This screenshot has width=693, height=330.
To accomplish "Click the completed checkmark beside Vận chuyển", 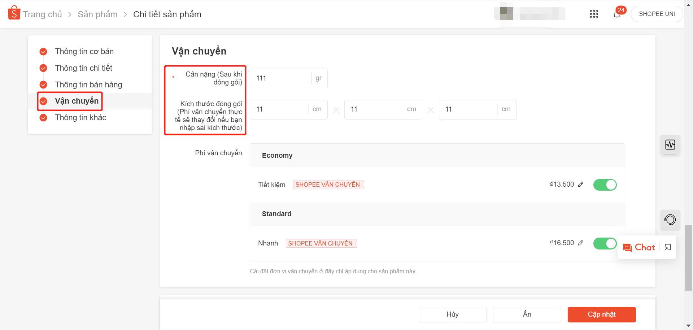I will tap(43, 101).
